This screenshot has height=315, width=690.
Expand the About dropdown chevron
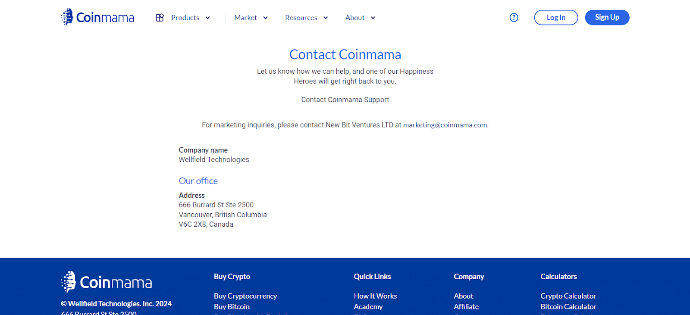point(373,18)
